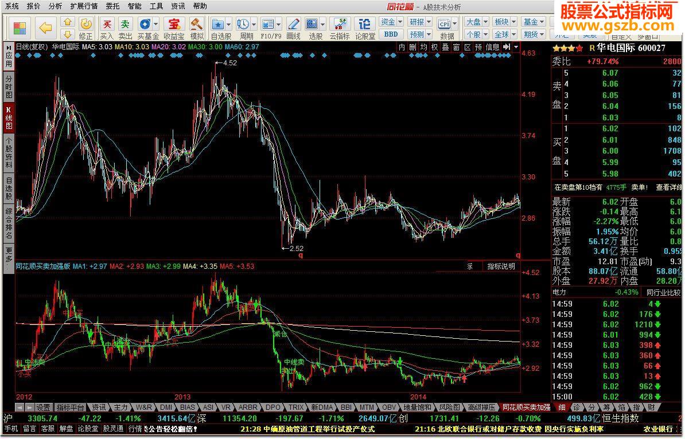The image size is (685, 439).
Task: Switch to the 诊 tab in bottom right
Action: click(x=577, y=407)
